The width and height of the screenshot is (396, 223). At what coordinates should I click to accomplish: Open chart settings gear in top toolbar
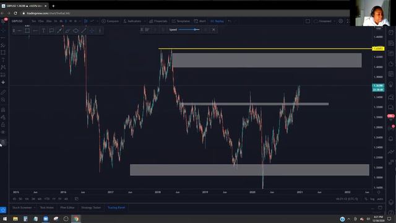tap(341, 21)
